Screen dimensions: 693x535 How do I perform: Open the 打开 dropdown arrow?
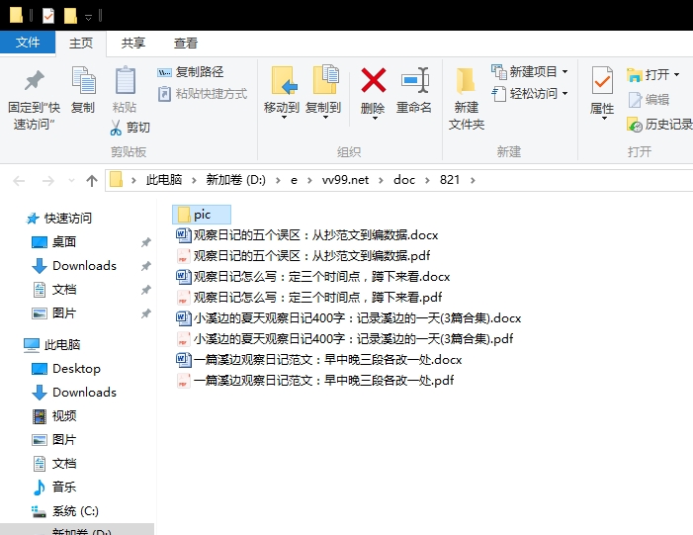click(x=676, y=75)
